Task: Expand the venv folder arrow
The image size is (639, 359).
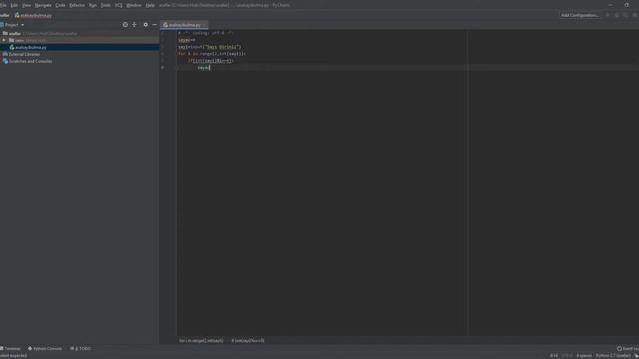Action: 4,40
